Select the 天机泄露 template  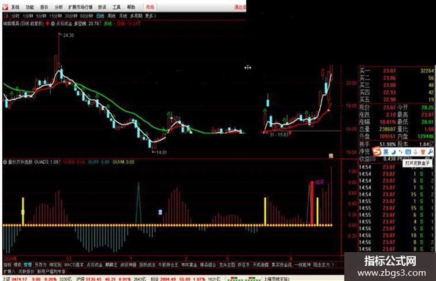pyautogui.click(x=261, y=264)
